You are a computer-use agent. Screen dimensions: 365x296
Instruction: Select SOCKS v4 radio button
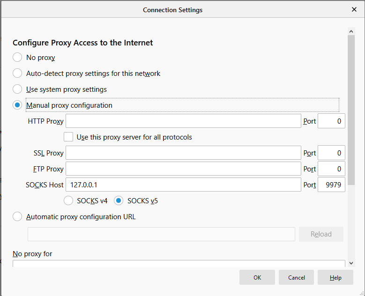pyautogui.click(x=68, y=200)
